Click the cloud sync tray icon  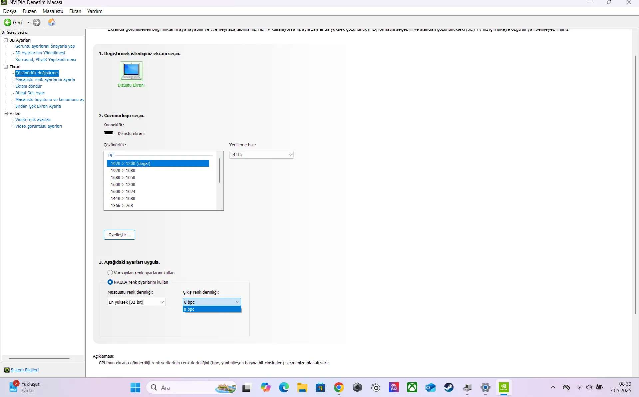coord(566,387)
